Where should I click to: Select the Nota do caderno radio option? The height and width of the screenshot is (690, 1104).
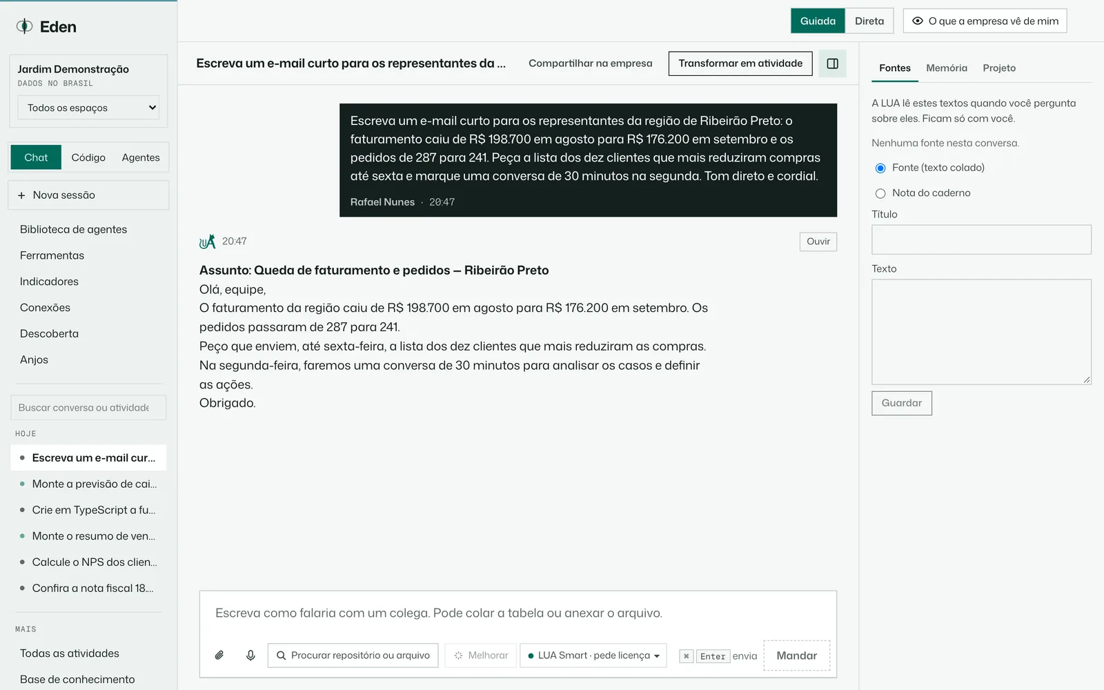click(880, 193)
